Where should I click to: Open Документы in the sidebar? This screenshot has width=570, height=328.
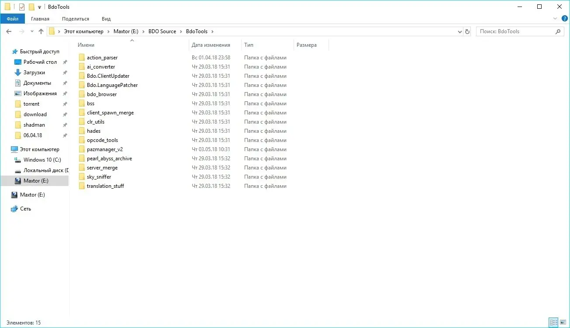pos(37,83)
